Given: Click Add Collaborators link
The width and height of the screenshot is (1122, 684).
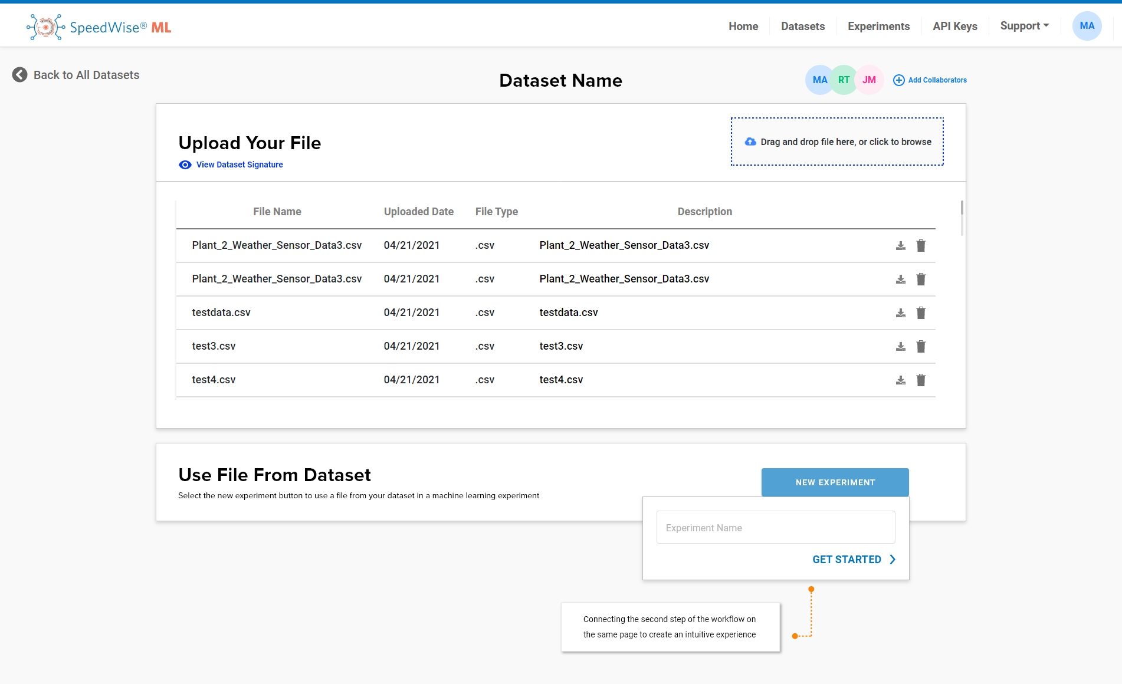Looking at the screenshot, I should click(930, 80).
